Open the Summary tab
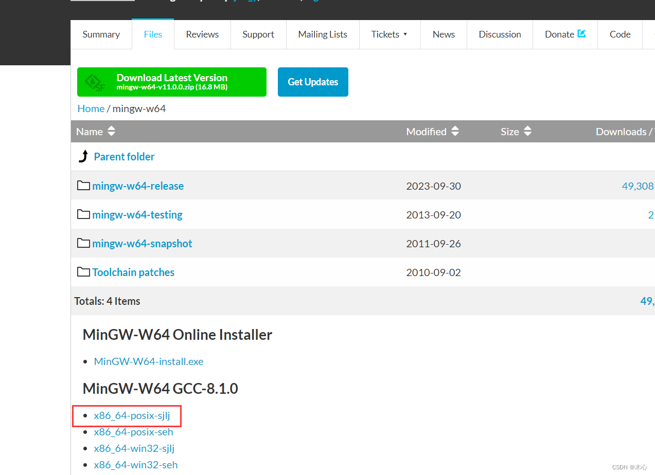Screen dimensions: 655x475 pos(101,34)
